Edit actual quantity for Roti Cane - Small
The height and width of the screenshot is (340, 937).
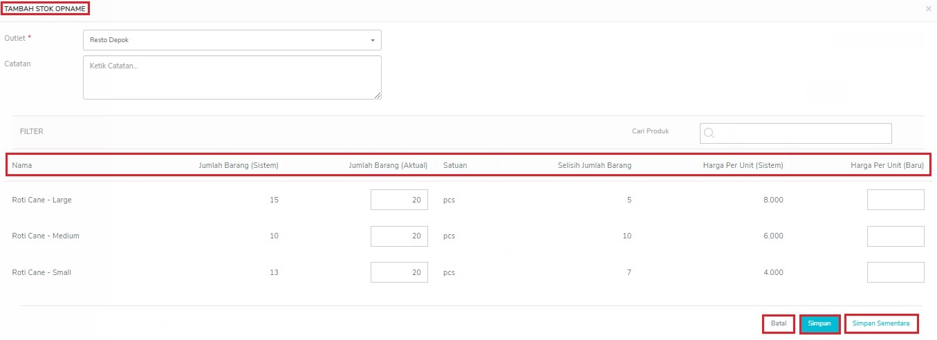[x=399, y=272]
